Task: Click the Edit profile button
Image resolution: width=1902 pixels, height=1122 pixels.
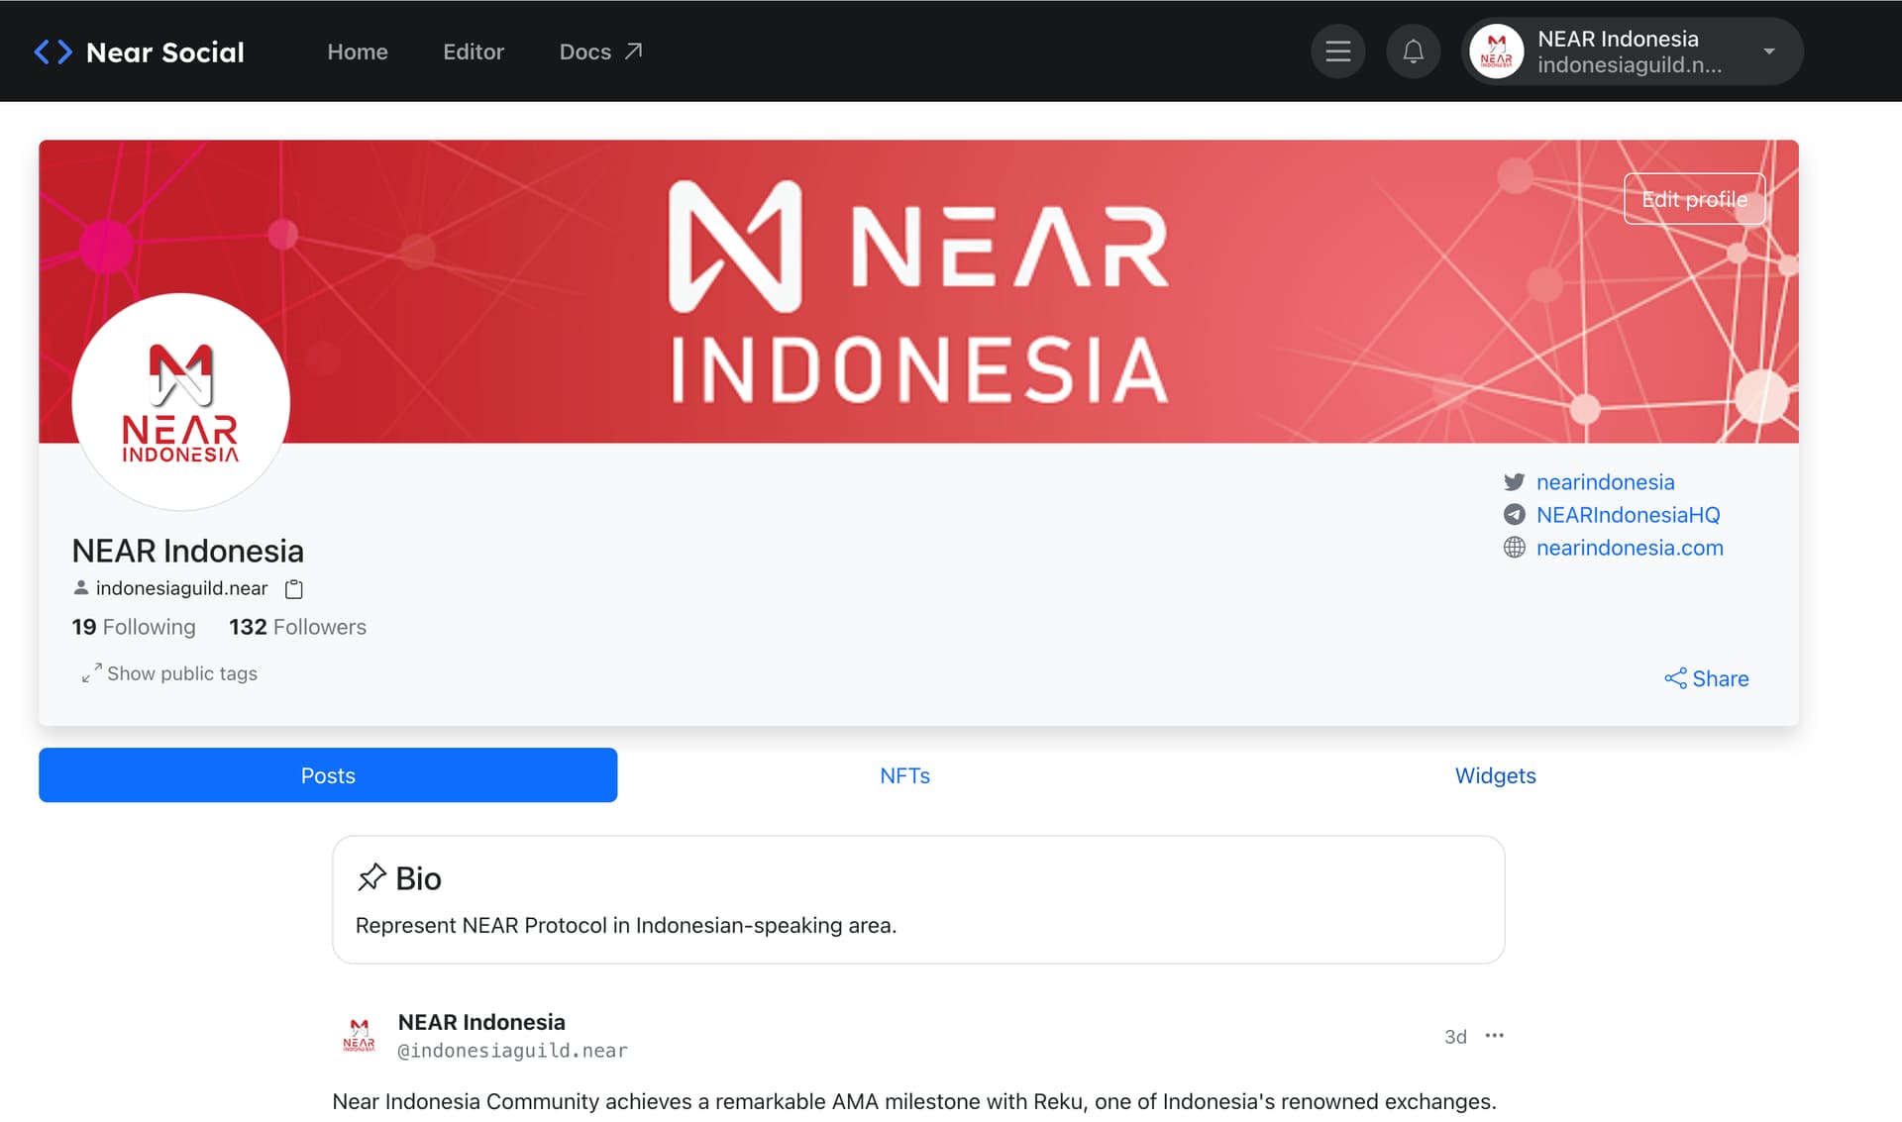Action: pyautogui.click(x=1694, y=199)
